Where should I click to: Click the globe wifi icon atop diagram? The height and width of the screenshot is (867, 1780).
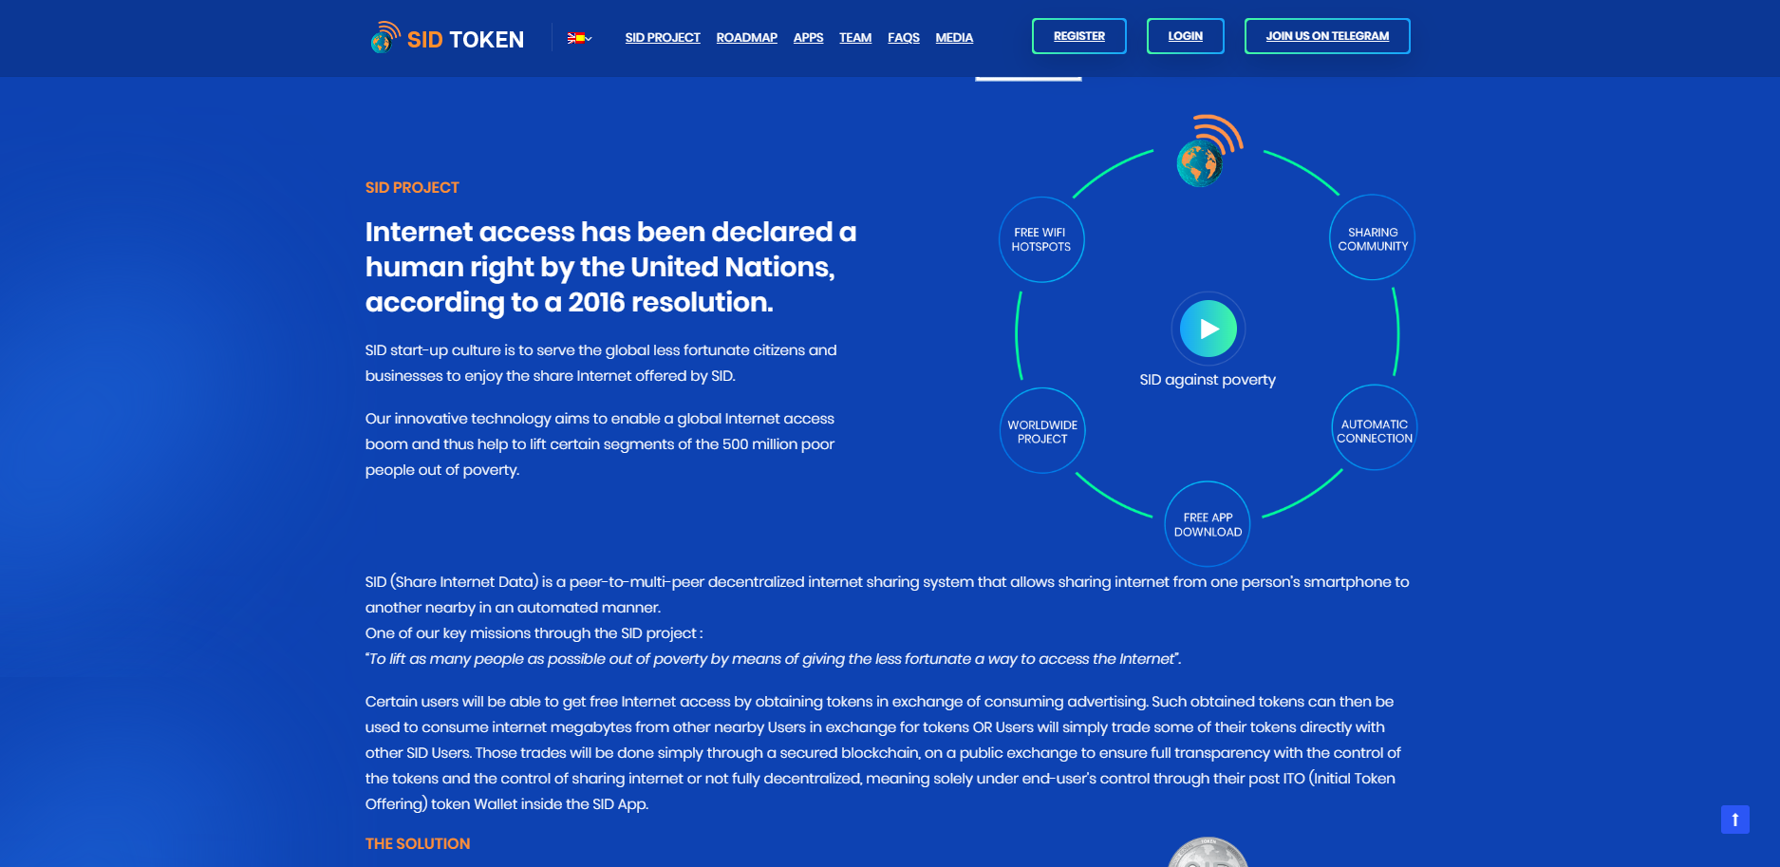[1209, 151]
